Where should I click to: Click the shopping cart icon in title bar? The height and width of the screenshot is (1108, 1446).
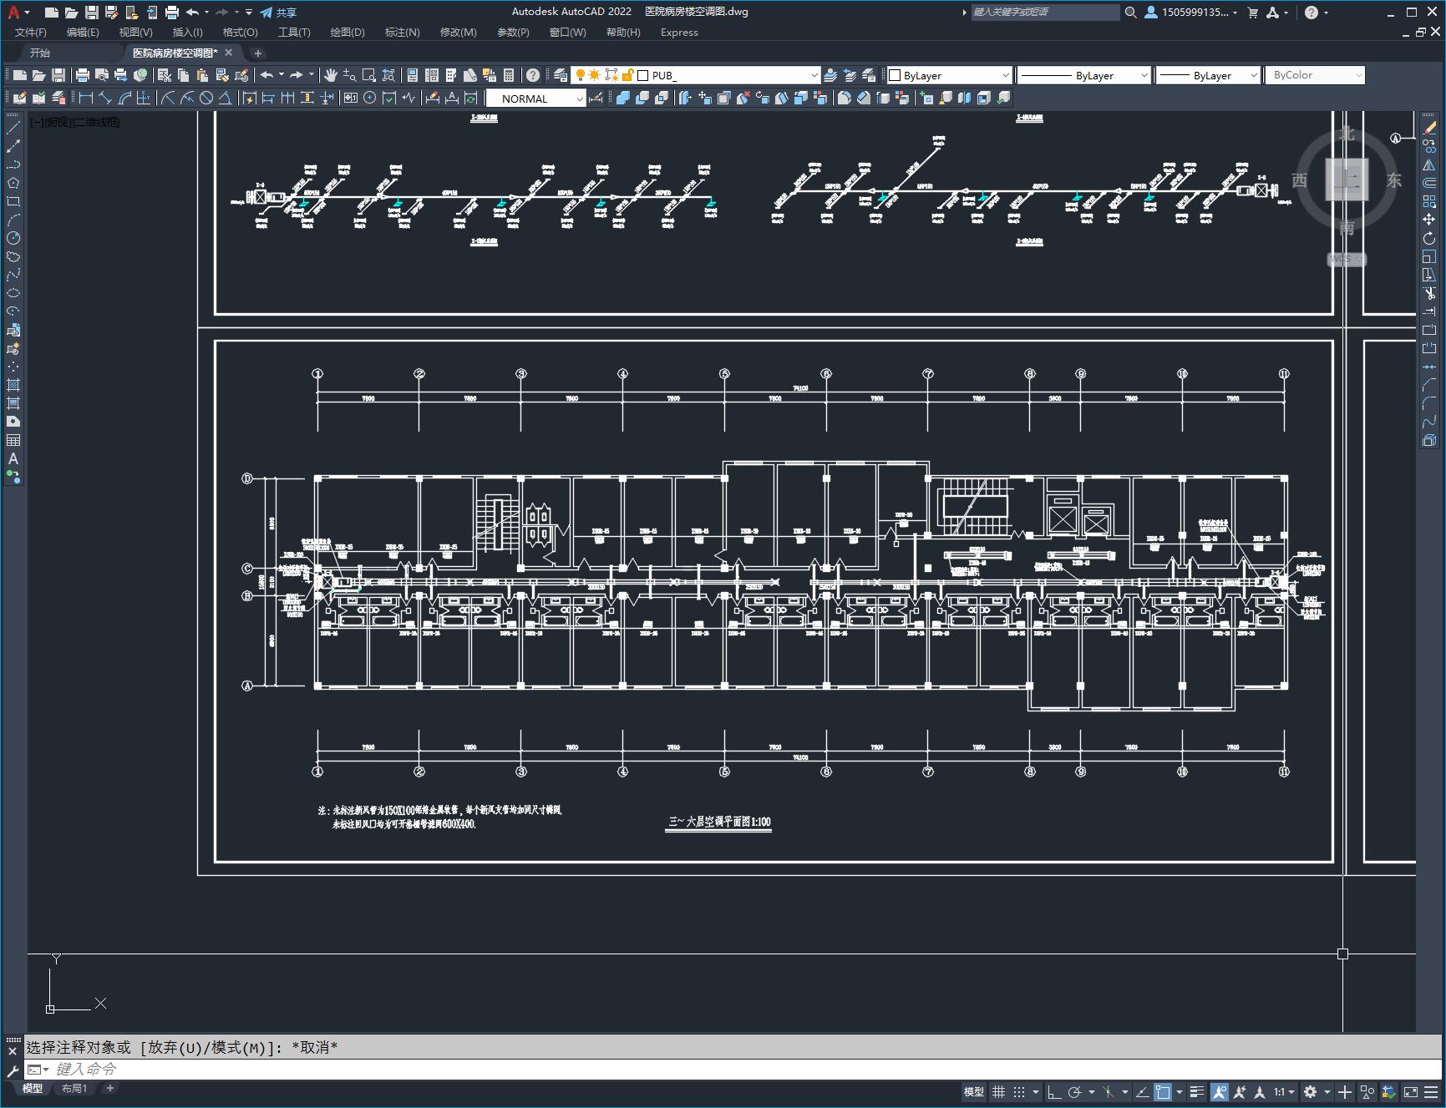click(x=1253, y=13)
